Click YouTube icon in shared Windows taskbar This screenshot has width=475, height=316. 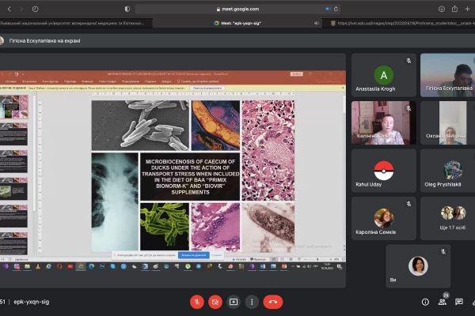pos(70,266)
